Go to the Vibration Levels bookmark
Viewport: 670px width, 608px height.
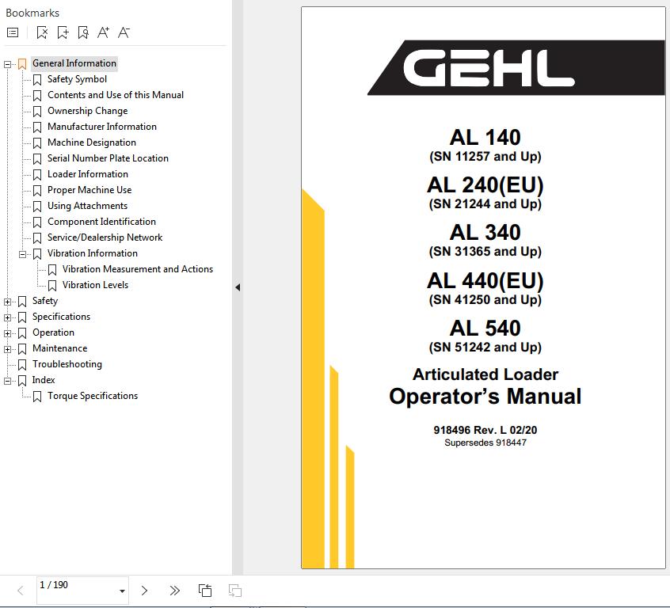pos(95,284)
